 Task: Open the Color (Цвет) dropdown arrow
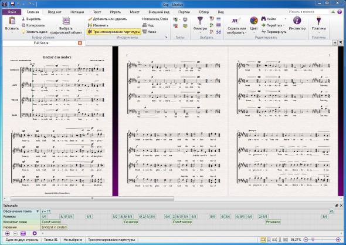click(x=254, y=32)
